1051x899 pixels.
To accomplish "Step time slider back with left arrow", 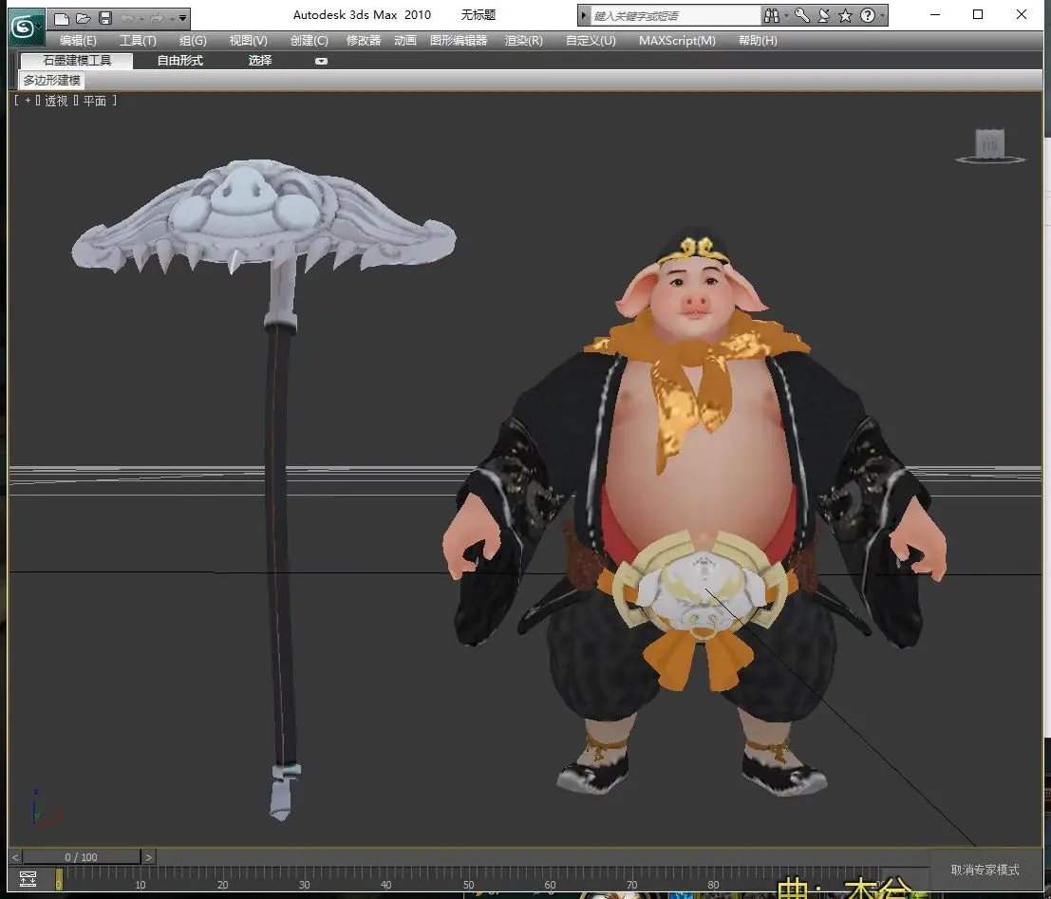I will [x=15, y=857].
